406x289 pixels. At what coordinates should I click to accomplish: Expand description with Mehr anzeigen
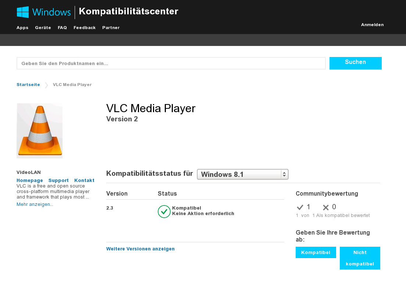coord(35,204)
